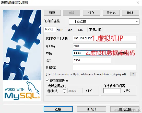Image resolution: width=142 pixels, height=113 pixels.
Task: Toggle the 使用压缩协议 checkbox
Action: pyautogui.click(x=47, y=80)
